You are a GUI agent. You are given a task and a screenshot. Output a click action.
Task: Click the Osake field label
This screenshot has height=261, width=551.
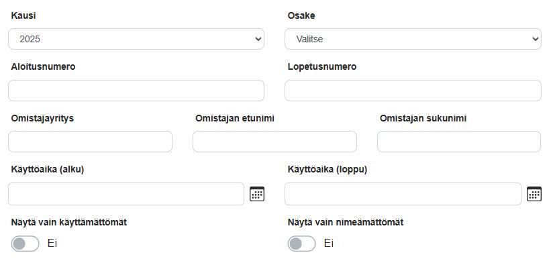click(x=301, y=16)
